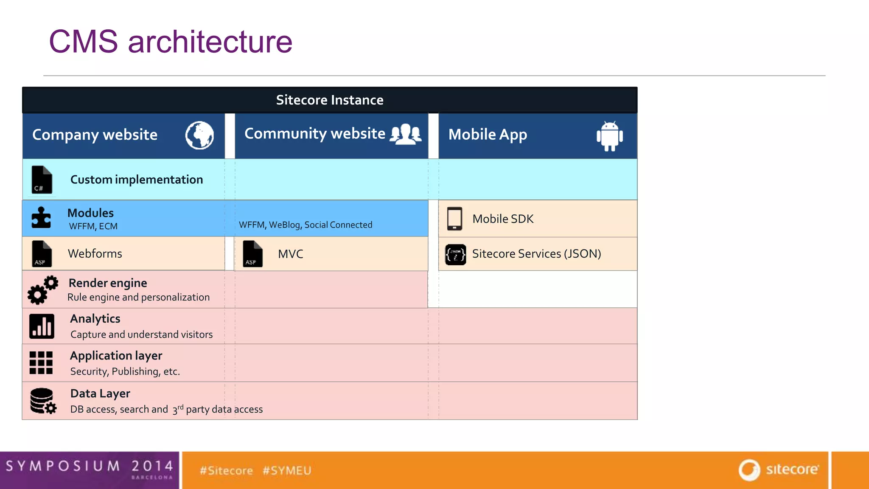Click the Sitecore logo in the footer
869x489 pixels.
coord(779,470)
